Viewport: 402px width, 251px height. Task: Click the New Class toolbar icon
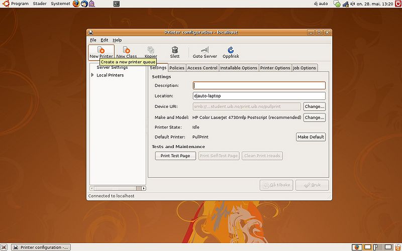tap(127, 49)
